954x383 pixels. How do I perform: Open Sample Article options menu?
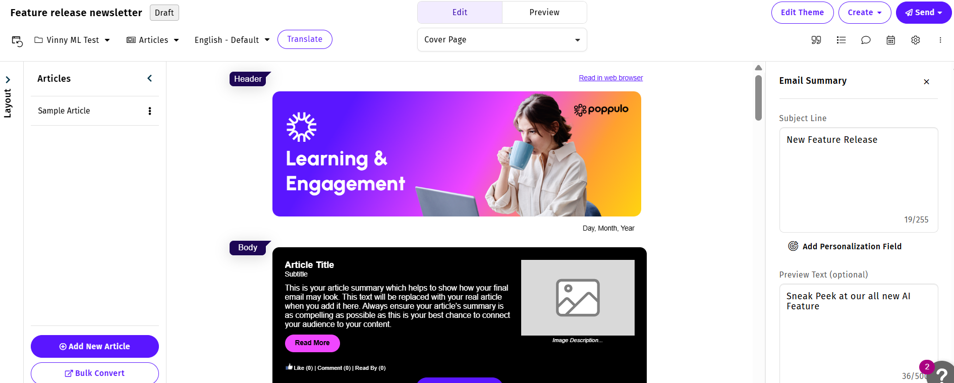[x=150, y=111]
